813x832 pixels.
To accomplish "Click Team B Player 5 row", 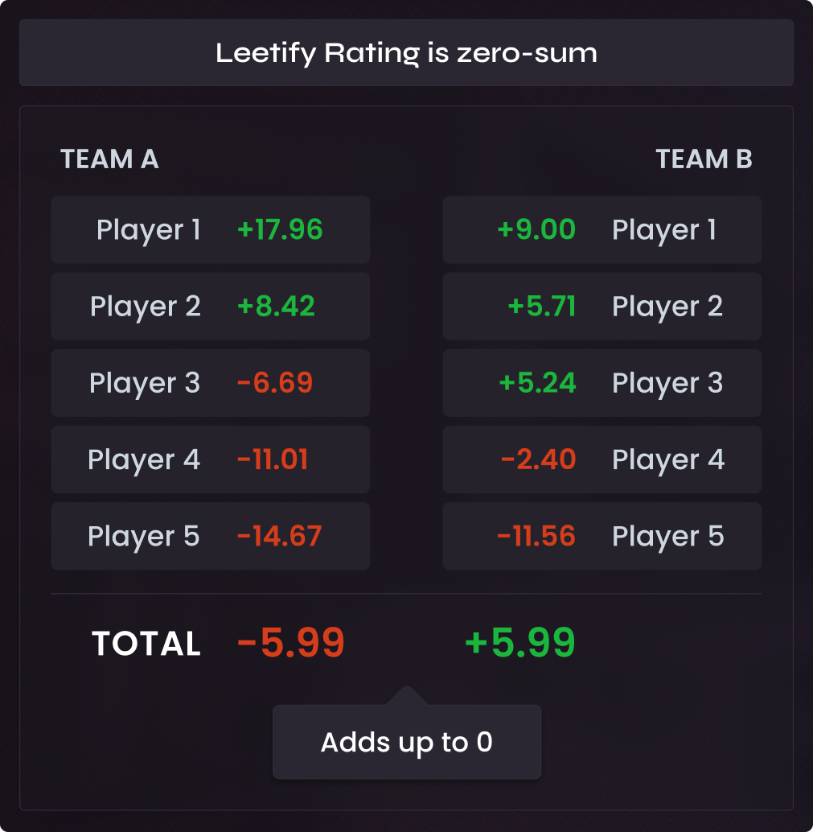I will (602, 537).
